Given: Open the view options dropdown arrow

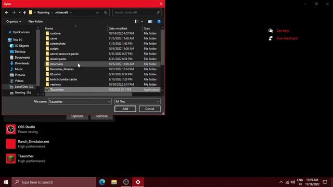Looking at the screenshot, I should click(142, 21).
